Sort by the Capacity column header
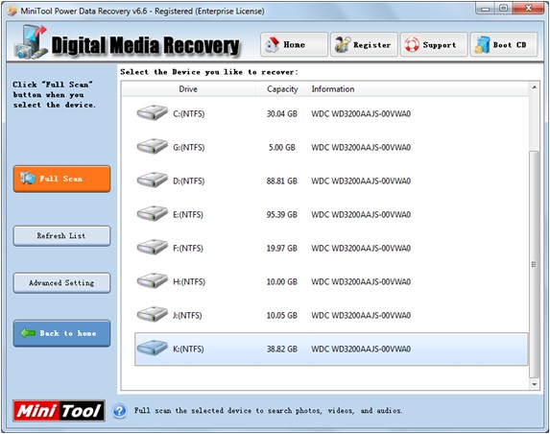550x434 pixels. [282, 89]
